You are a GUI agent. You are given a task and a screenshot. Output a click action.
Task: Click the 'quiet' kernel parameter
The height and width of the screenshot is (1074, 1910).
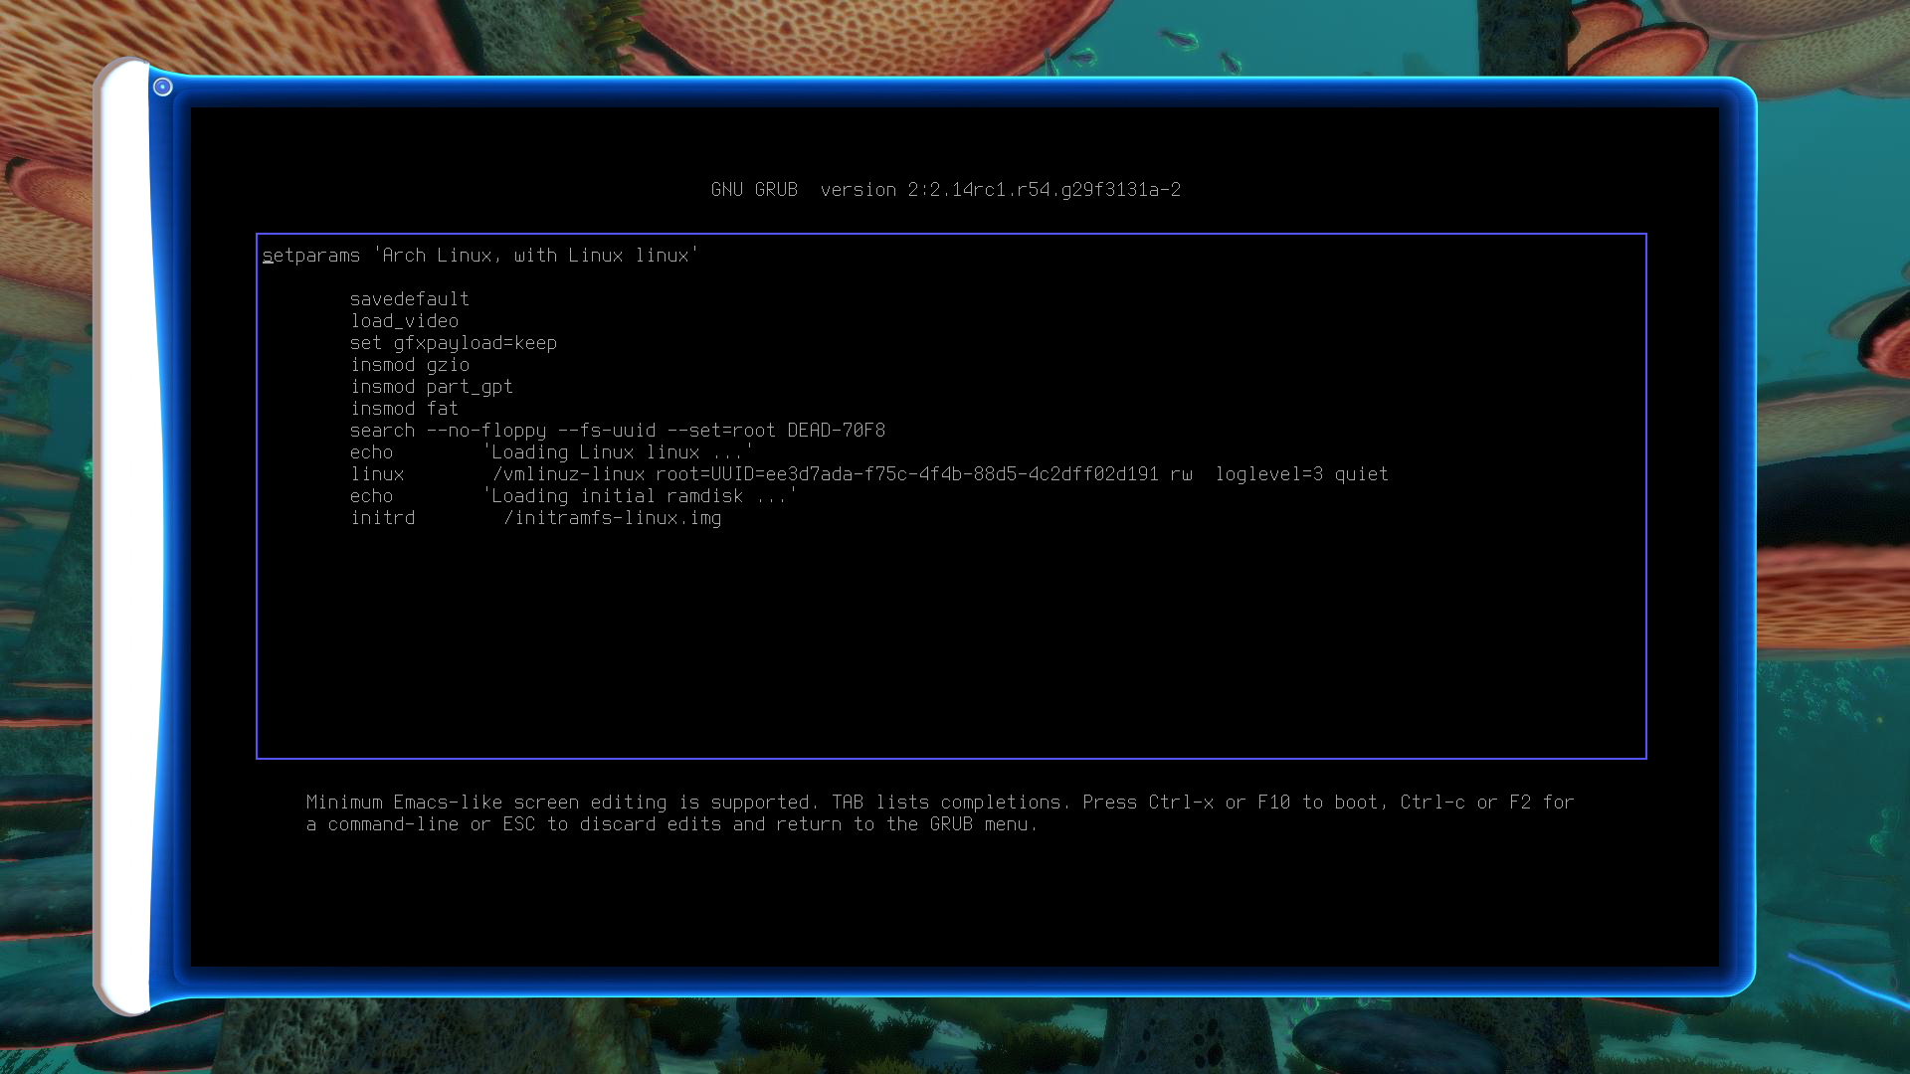(1361, 474)
